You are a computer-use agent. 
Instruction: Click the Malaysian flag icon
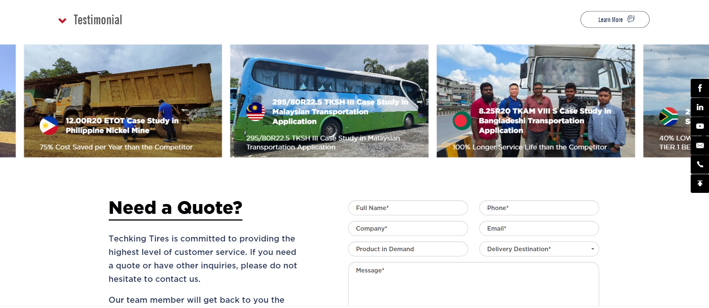pyautogui.click(x=256, y=111)
